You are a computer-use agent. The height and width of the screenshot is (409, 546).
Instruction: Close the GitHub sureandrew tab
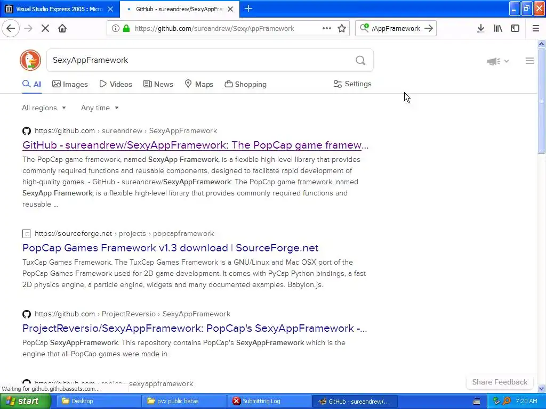[x=230, y=9]
